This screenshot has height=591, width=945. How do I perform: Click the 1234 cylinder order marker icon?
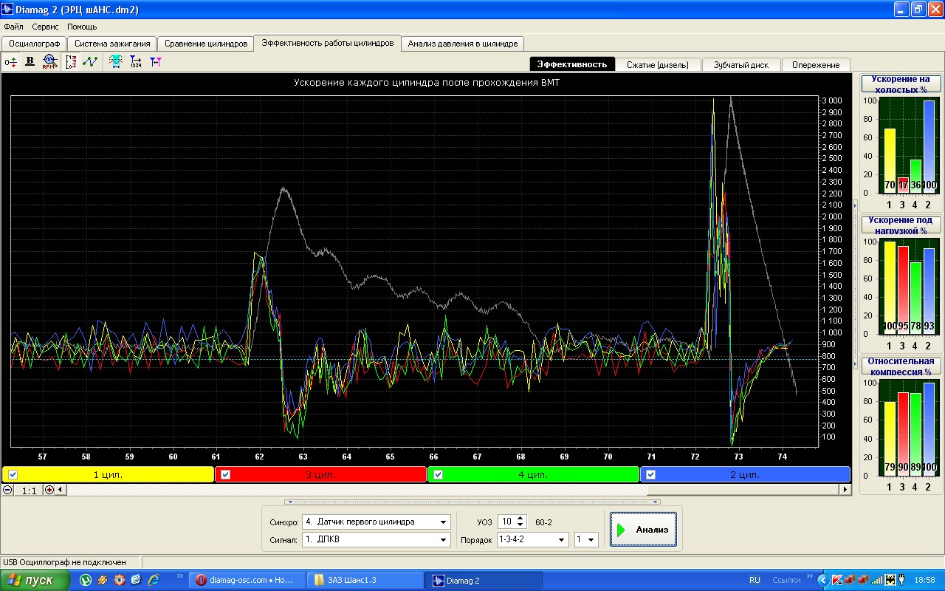(x=136, y=62)
